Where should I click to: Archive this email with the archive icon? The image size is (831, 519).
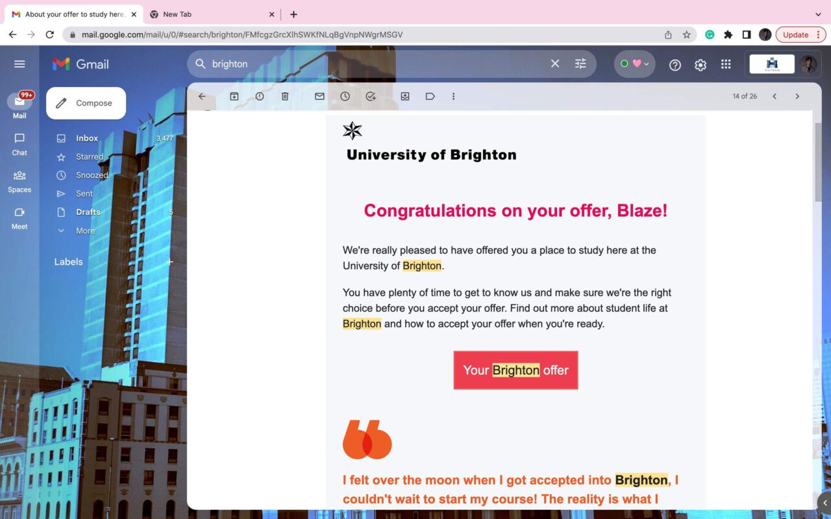[234, 96]
